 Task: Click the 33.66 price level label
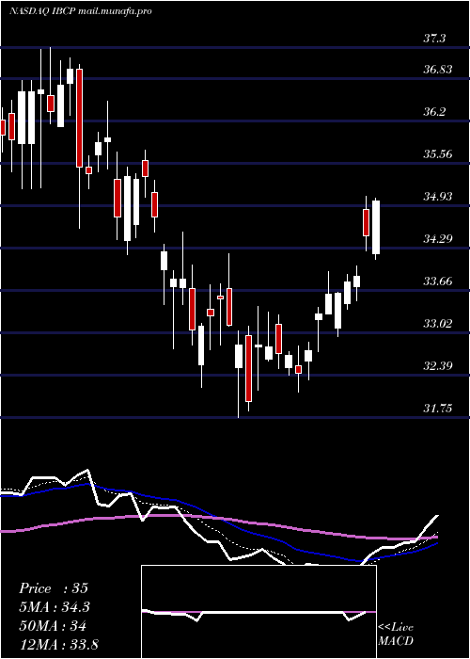(x=438, y=281)
